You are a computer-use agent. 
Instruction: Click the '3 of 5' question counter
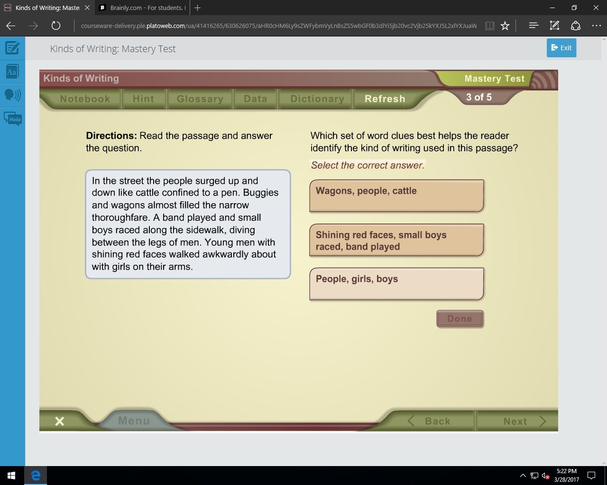point(479,97)
